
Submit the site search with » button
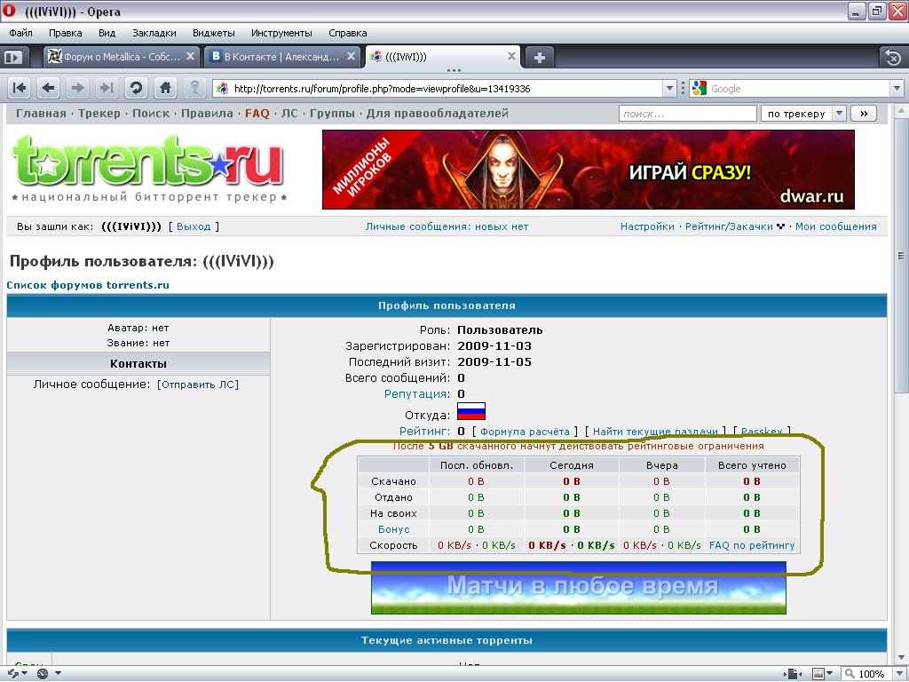863,114
